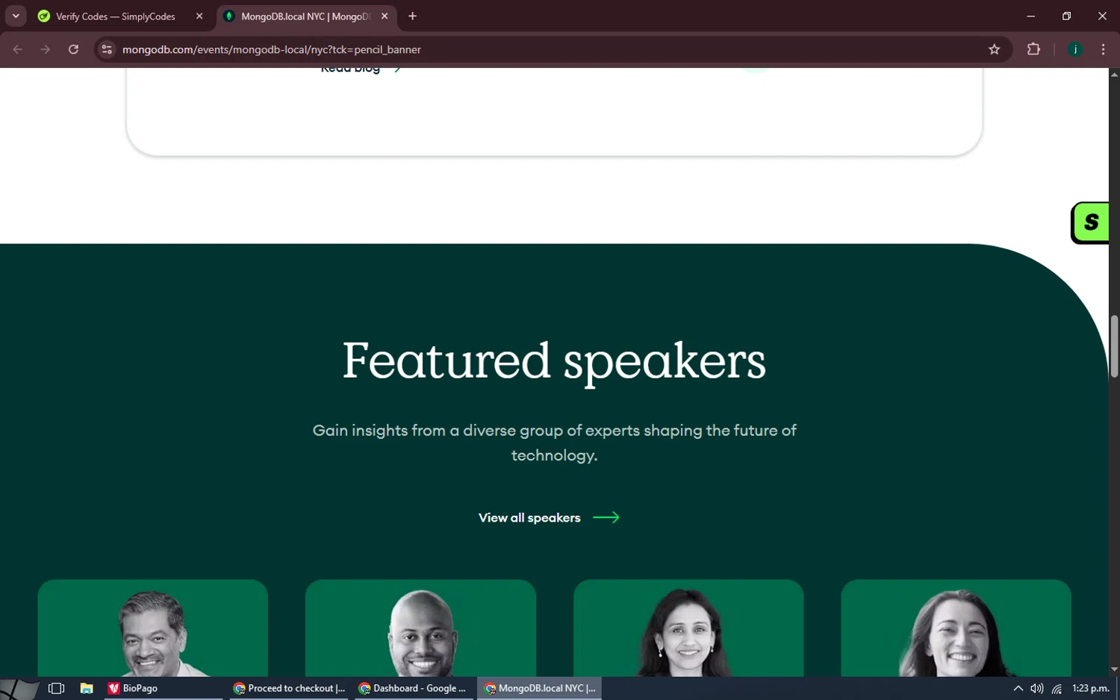1120x700 pixels.
Task: Close the MongoDB.local NYC tab
Action: [x=385, y=16]
